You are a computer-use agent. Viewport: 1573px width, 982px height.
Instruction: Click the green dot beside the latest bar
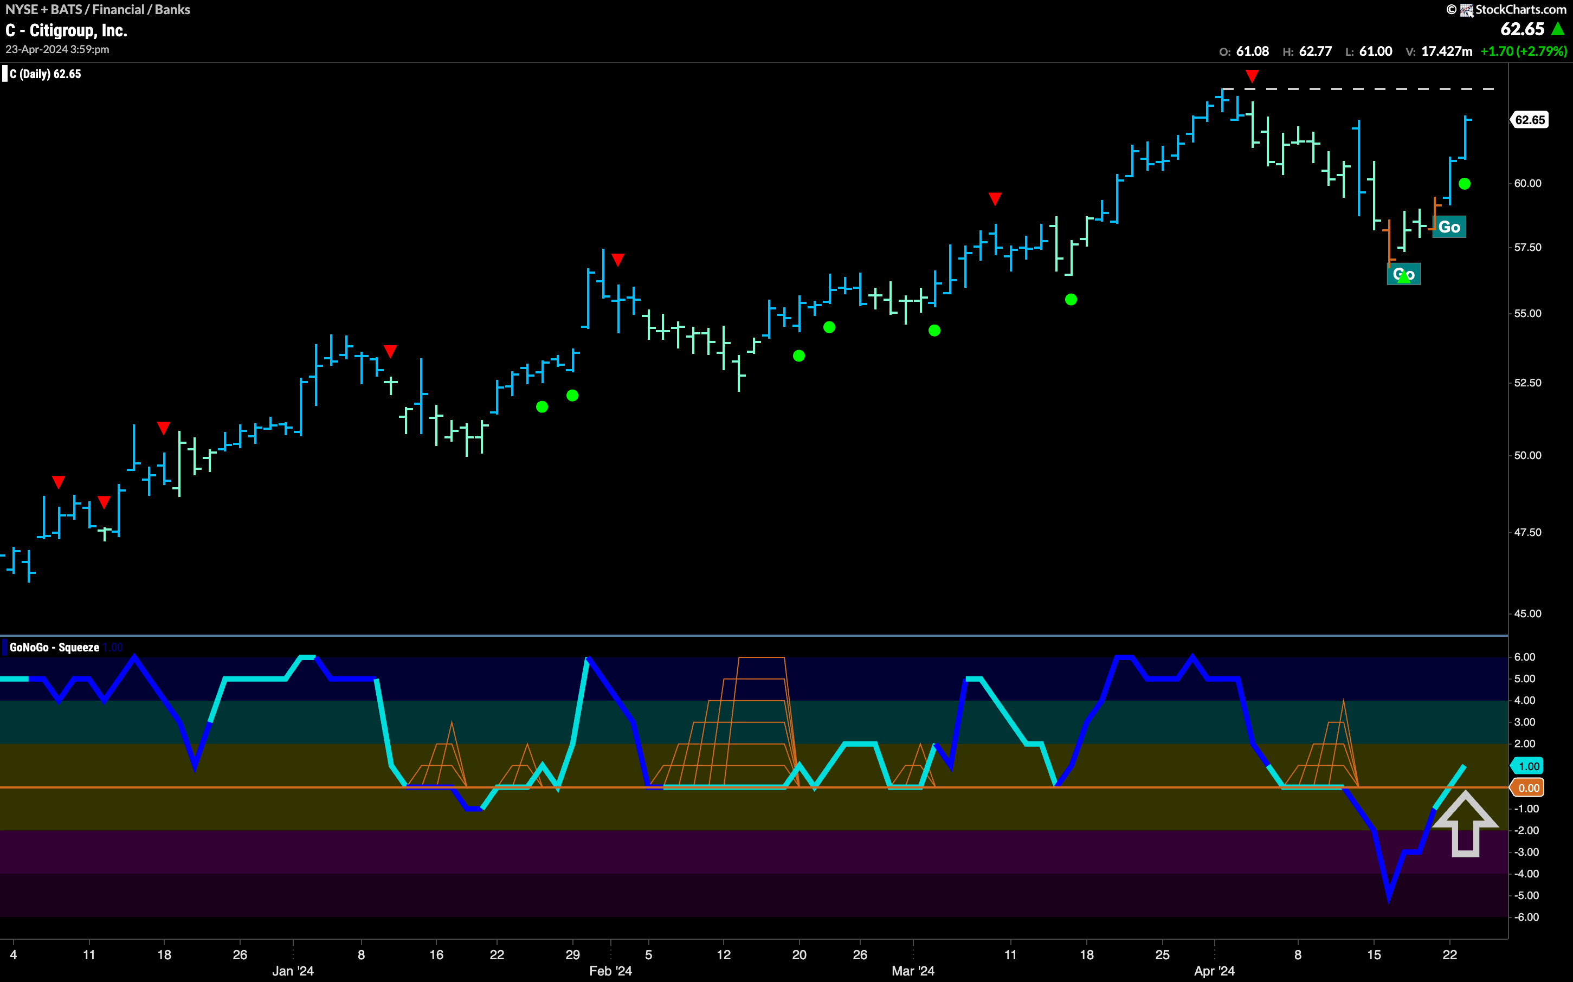pos(1465,184)
